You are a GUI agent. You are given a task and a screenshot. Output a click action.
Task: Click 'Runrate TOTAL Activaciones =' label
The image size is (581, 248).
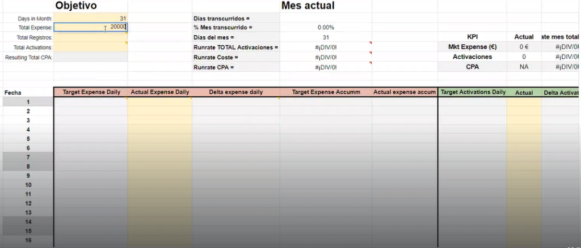point(235,48)
